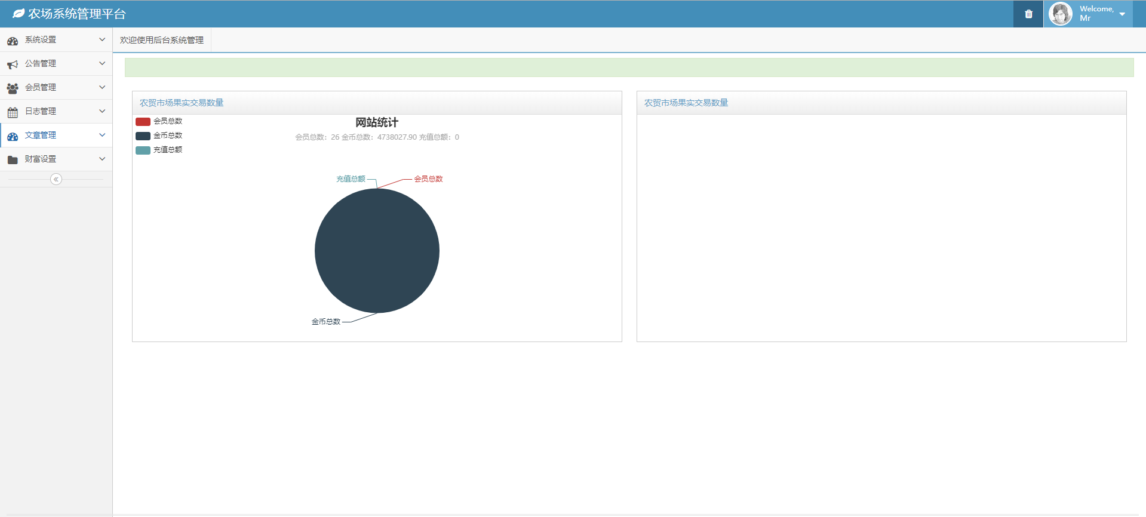Click the megaphone icon beside 公告管理
Viewport: 1146px width, 517px height.
pyautogui.click(x=13, y=64)
